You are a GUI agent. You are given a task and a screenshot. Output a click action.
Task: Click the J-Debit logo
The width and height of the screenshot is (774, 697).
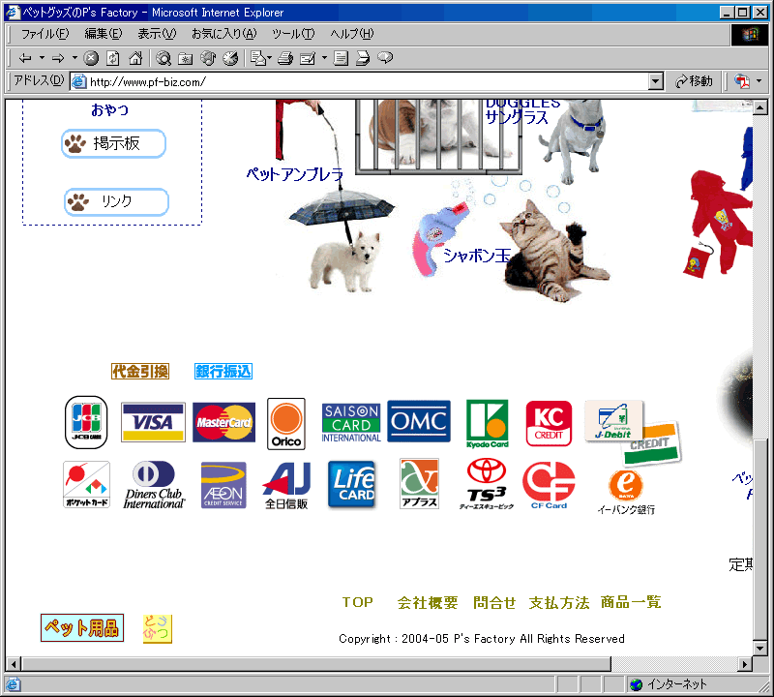pyautogui.click(x=613, y=420)
